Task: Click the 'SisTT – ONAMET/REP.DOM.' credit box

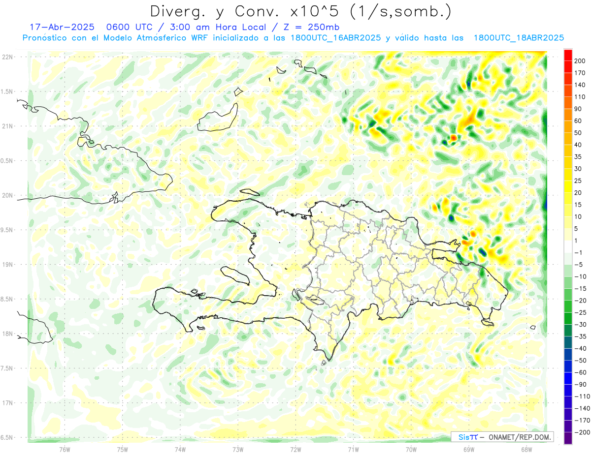Action: 502,437
